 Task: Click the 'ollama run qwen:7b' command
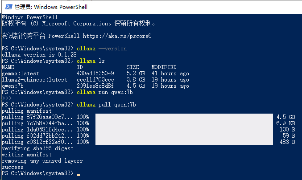[105, 92]
